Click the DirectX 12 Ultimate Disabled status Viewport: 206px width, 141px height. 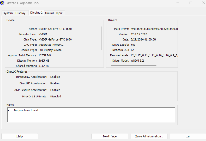pos(56,96)
